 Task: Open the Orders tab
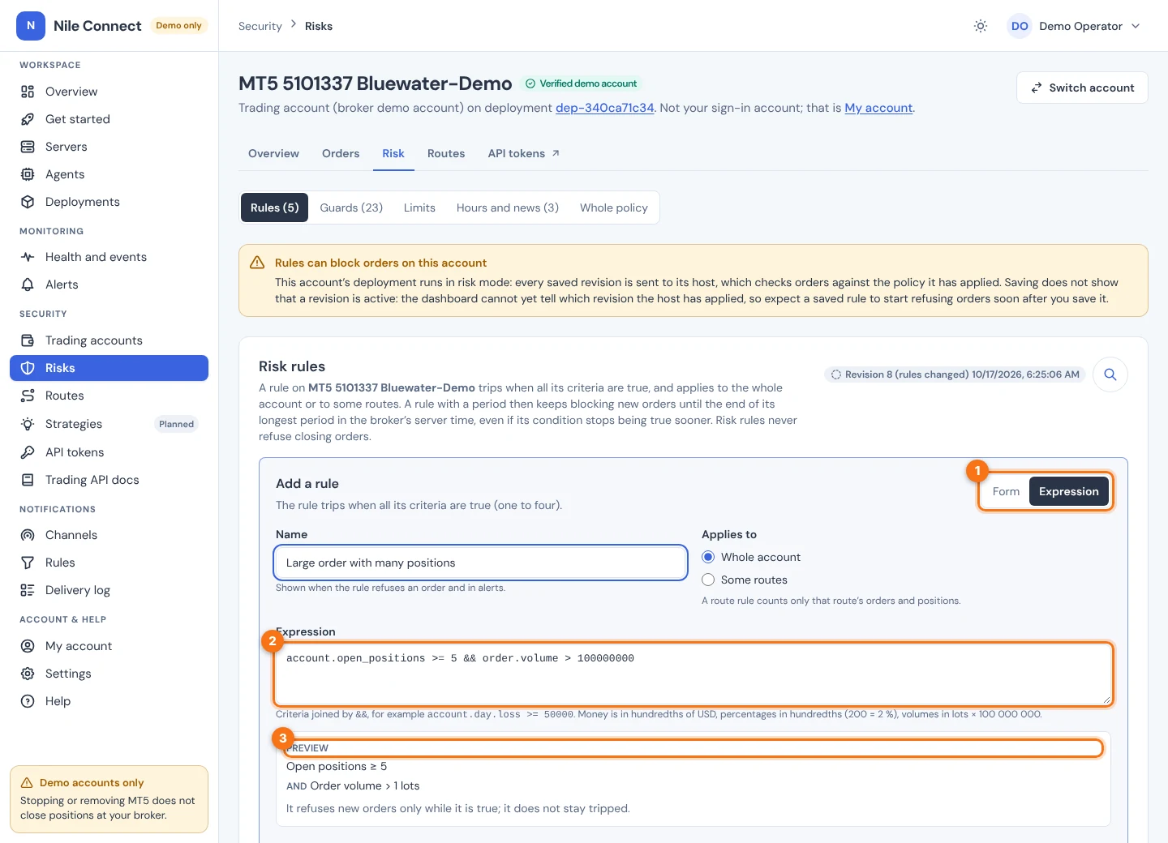pos(341,153)
